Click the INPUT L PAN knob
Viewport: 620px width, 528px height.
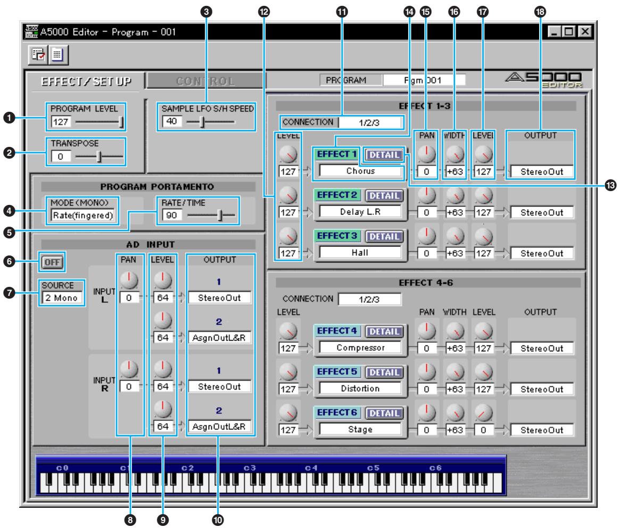pyautogui.click(x=129, y=280)
